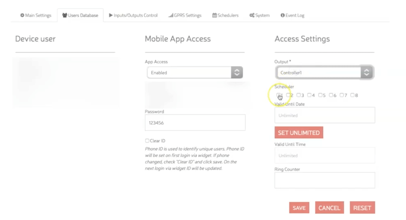Click the cogs icon on System tab

252,15
